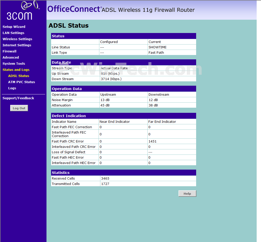Click the Transmitted Cells label

[66, 184]
